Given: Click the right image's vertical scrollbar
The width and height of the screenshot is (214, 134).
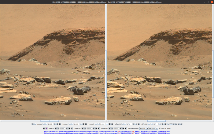Looking at the screenshot, I should coord(212,61).
